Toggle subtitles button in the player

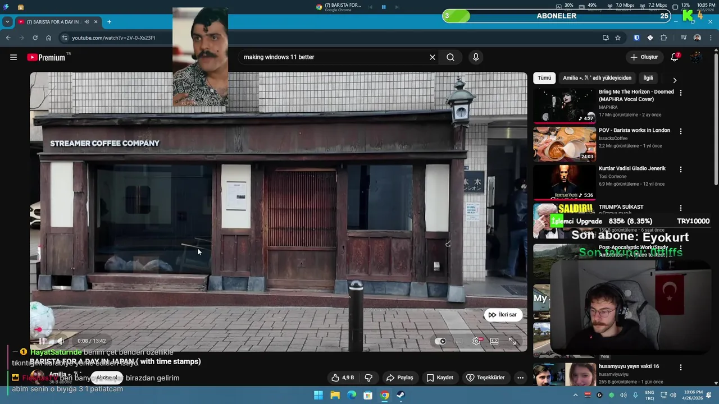point(458,341)
